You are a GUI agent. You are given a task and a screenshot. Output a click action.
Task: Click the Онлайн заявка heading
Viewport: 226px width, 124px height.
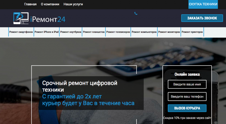[187, 74]
